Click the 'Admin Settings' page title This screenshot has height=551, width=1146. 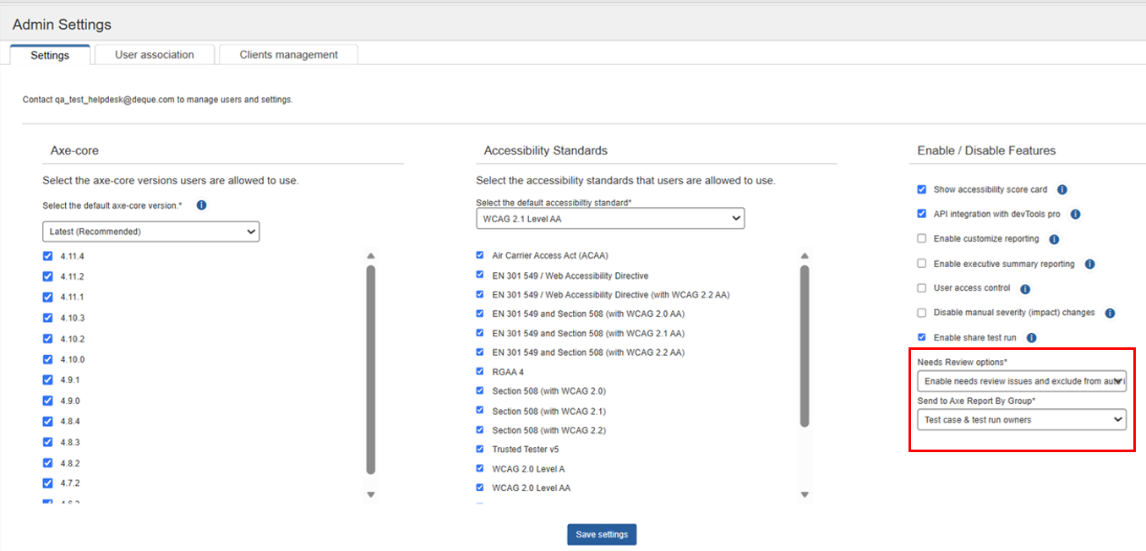click(x=62, y=25)
